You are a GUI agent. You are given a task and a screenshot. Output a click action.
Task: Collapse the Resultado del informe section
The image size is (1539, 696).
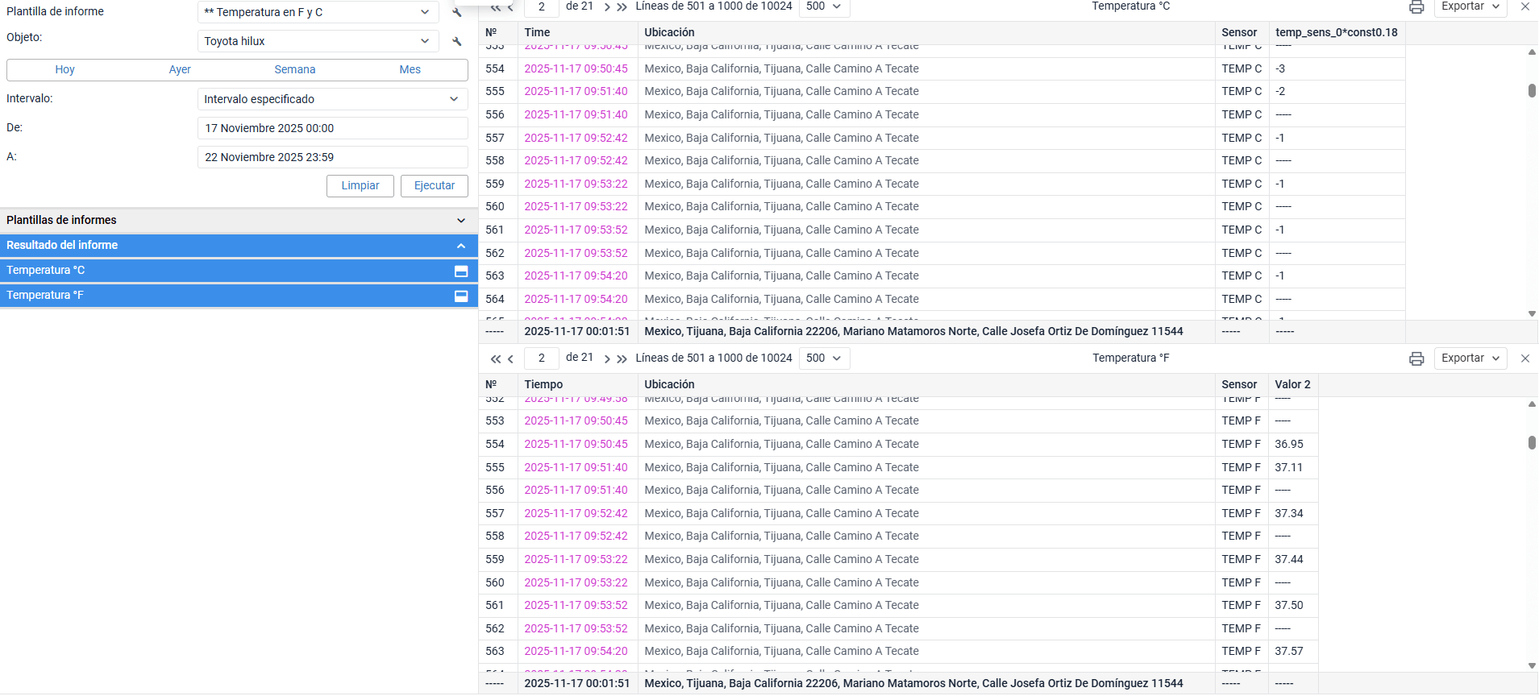461,246
